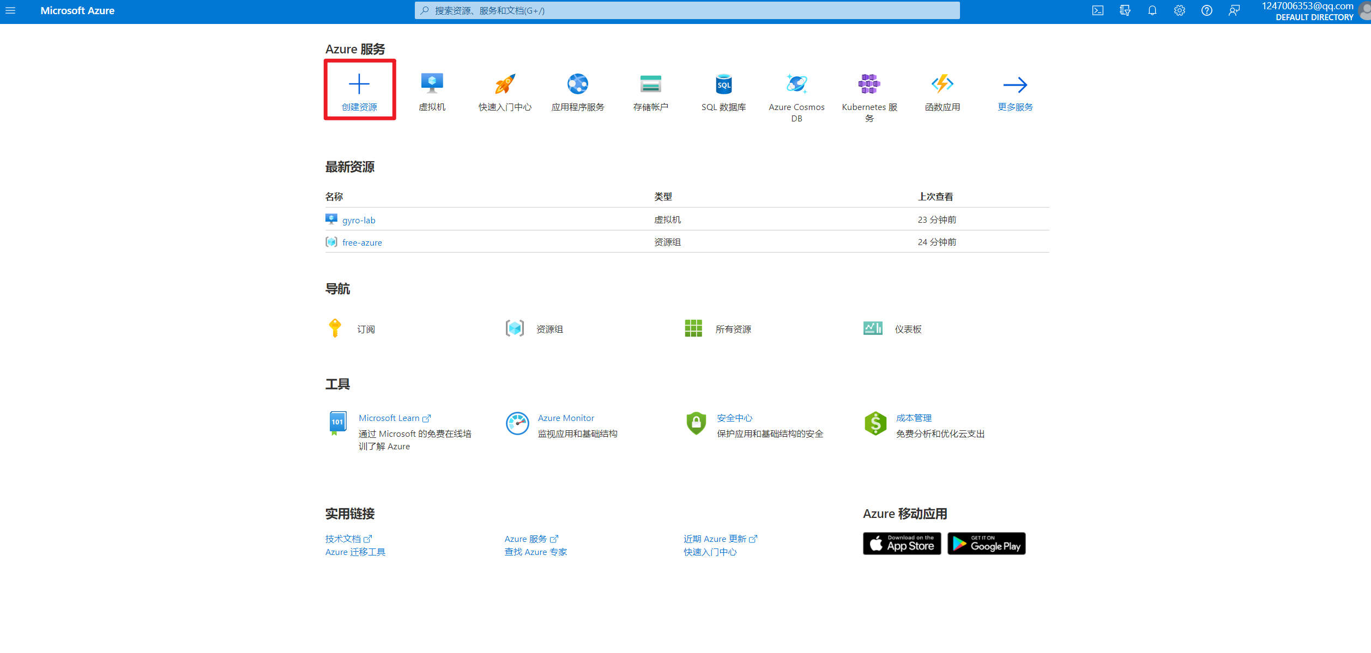Open the App Services icon

click(578, 84)
